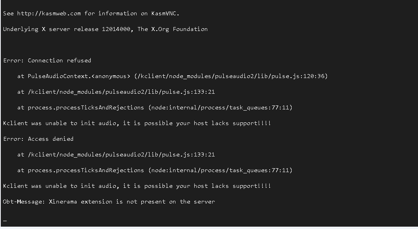Click the 'Error: Access denied' line
This screenshot has height=229, width=418.
pos(38,139)
